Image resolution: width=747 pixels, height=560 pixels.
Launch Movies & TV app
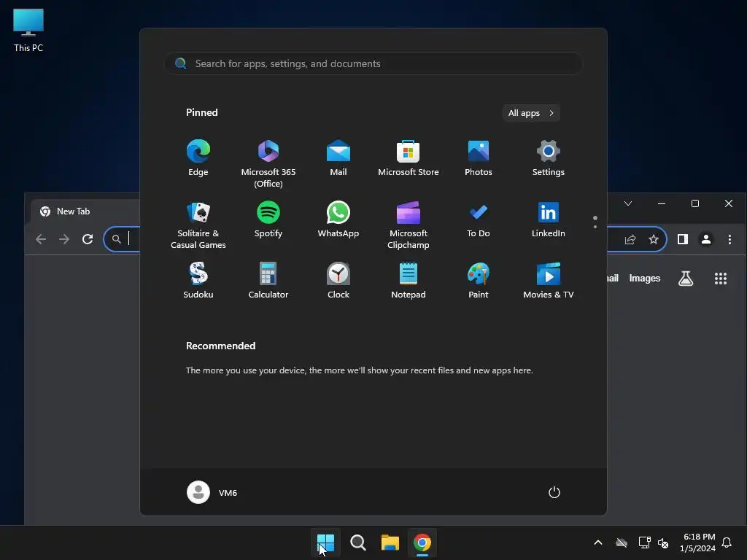coord(549,281)
